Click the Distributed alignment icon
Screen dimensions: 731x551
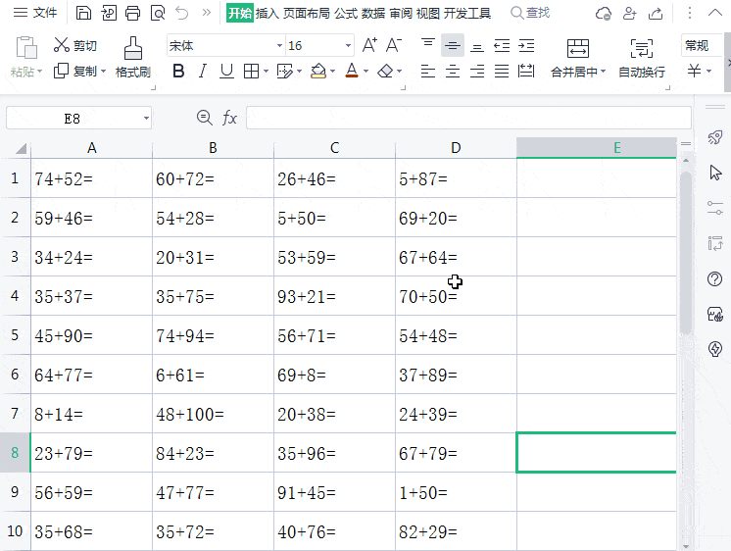click(526, 72)
